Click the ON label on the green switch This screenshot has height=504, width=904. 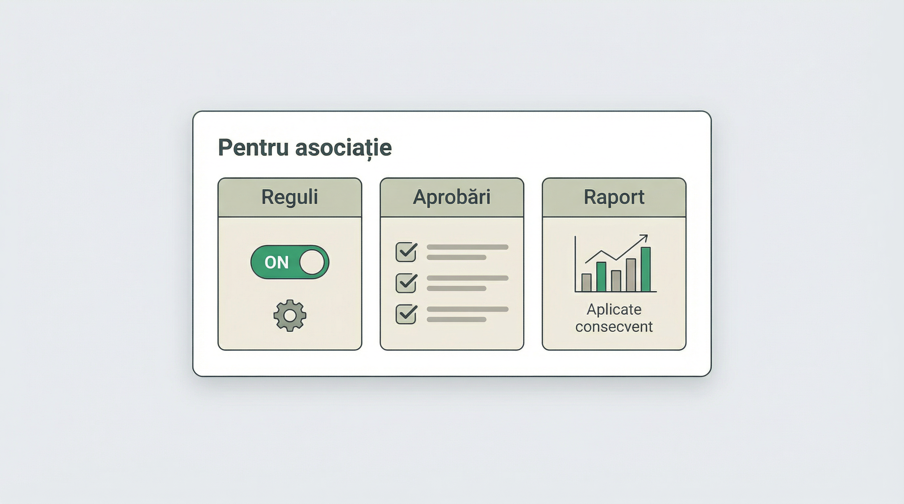pyautogui.click(x=277, y=262)
